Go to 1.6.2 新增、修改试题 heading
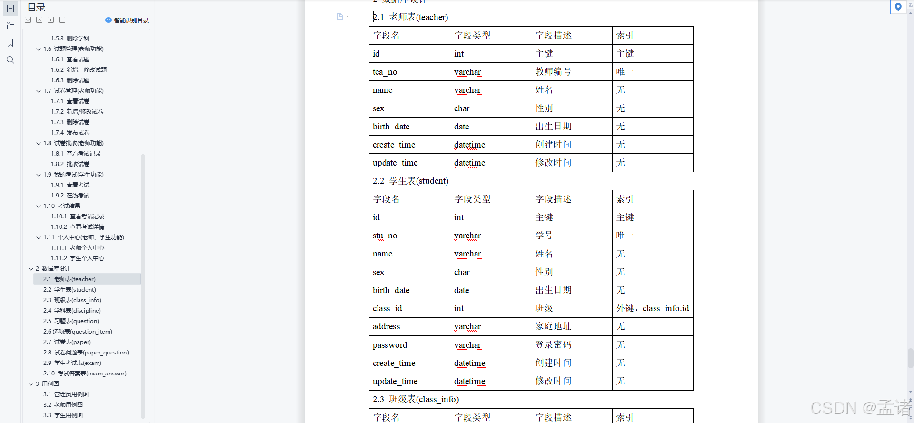The width and height of the screenshot is (914, 423). tap(79, 70)
